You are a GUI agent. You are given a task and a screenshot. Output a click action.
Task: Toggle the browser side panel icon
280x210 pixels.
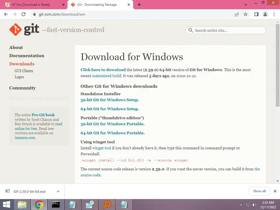coord(256,14)
